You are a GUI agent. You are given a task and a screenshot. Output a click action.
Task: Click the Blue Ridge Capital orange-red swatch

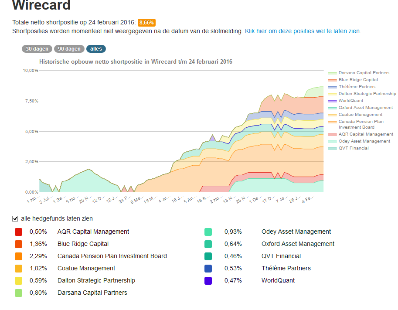pos(19,244)
